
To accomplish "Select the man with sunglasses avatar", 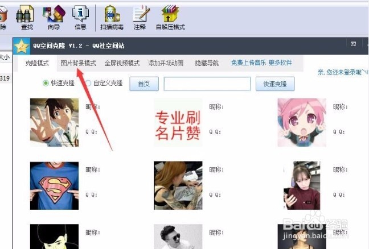I will 178,236.
